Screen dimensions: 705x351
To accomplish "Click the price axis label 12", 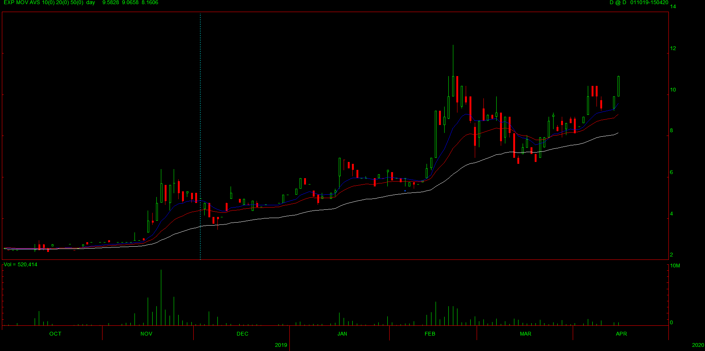I will 673,48.
